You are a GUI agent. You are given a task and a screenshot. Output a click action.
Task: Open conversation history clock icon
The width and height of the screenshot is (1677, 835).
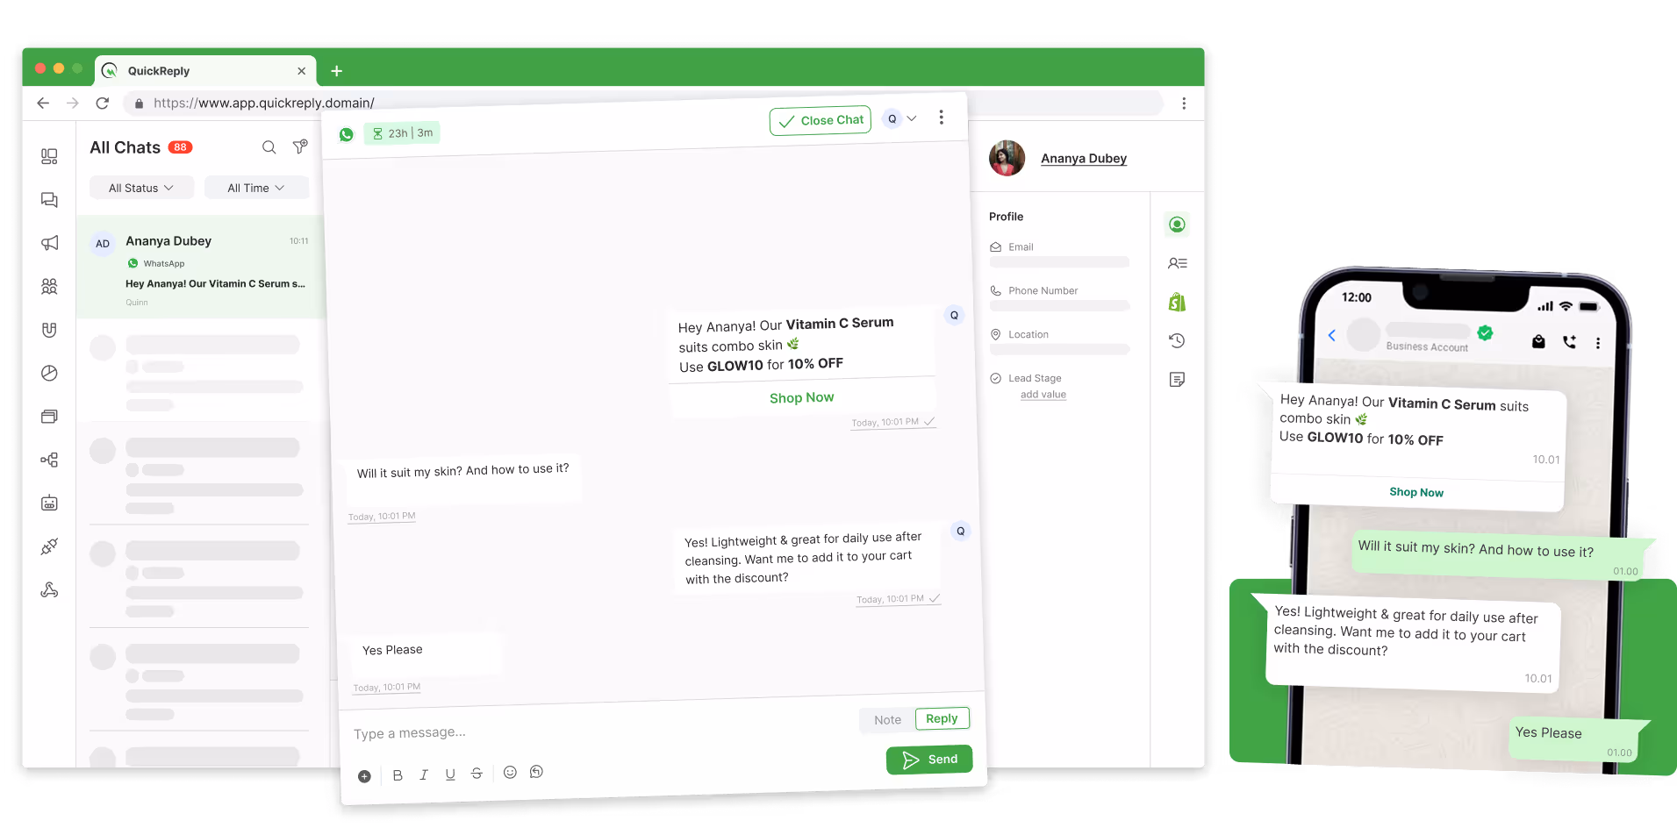1177,340
